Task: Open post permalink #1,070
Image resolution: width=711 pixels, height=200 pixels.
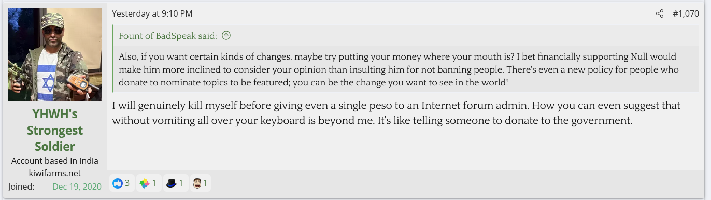Action: pyautogui.click(x=686, y=14)
